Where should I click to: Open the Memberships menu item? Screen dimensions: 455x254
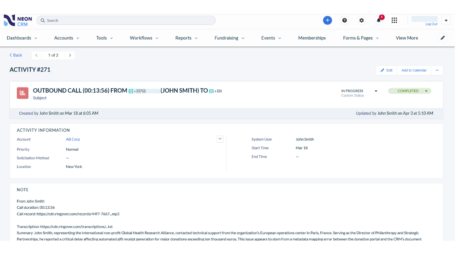pos(312,38)
